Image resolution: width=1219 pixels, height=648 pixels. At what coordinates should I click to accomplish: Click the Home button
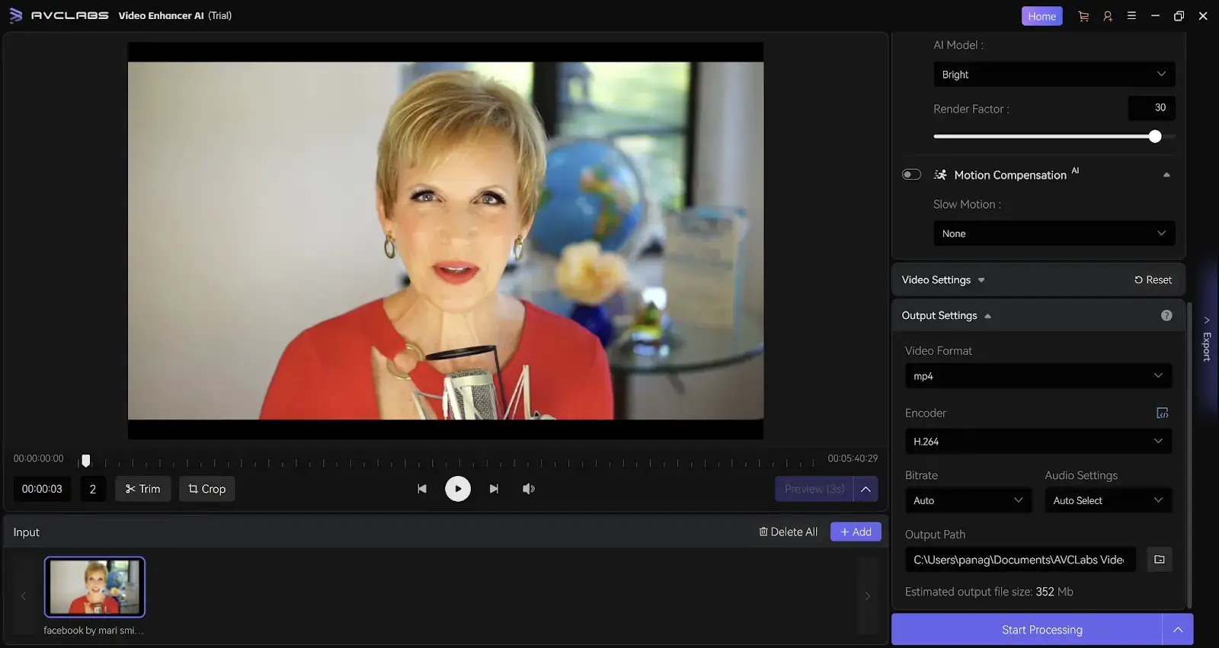pyautogui.click(x=1041, y=16)
